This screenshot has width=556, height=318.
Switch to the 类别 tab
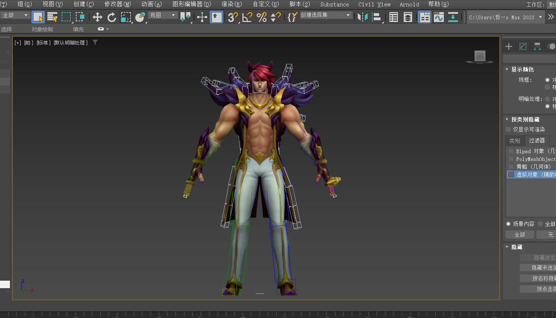pos(515,141)
